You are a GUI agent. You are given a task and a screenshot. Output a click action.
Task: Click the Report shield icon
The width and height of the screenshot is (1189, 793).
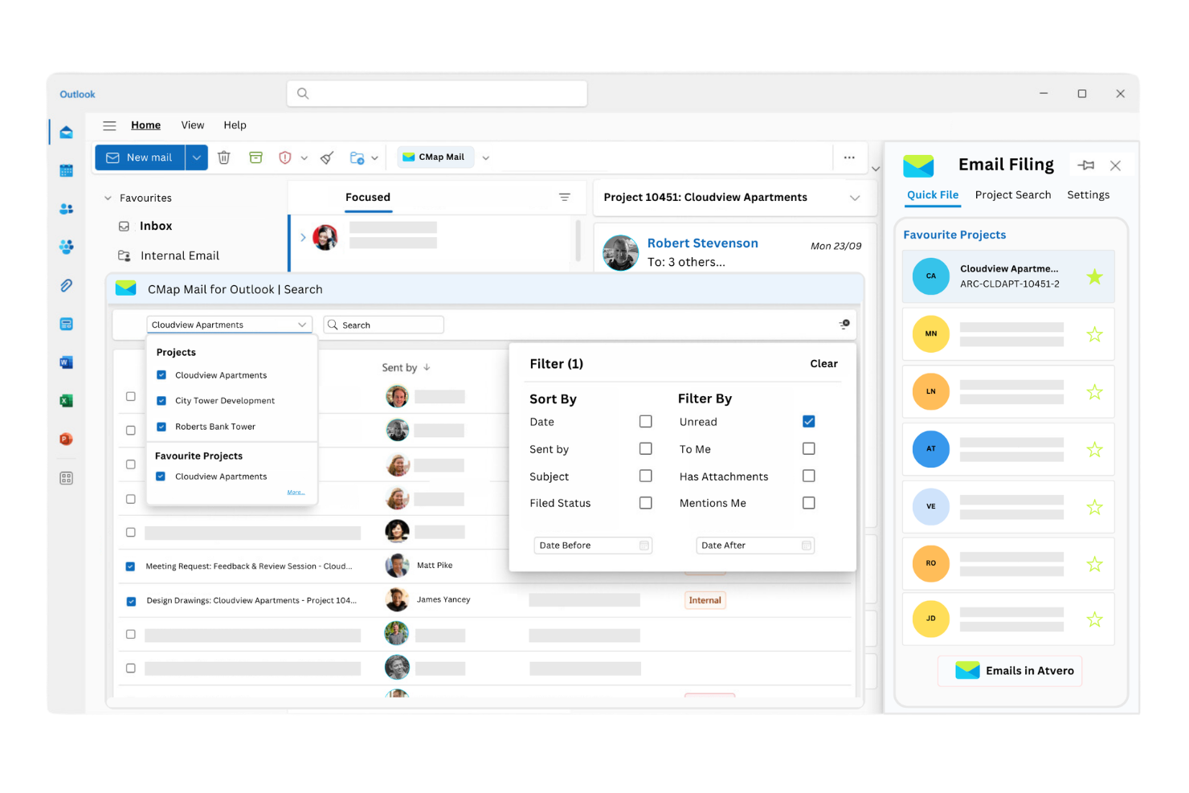(284, 157)
